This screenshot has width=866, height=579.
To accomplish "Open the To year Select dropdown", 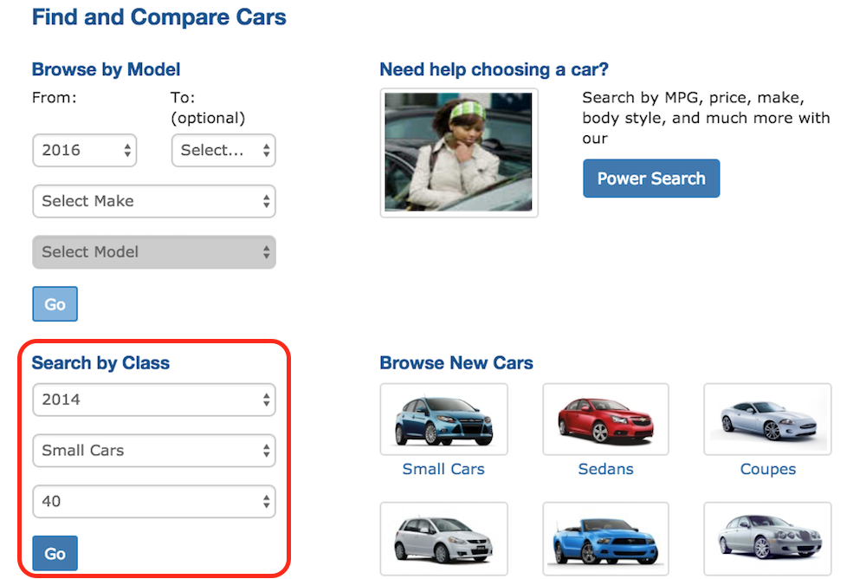I will pyautogui.click(x=223, y=150).
